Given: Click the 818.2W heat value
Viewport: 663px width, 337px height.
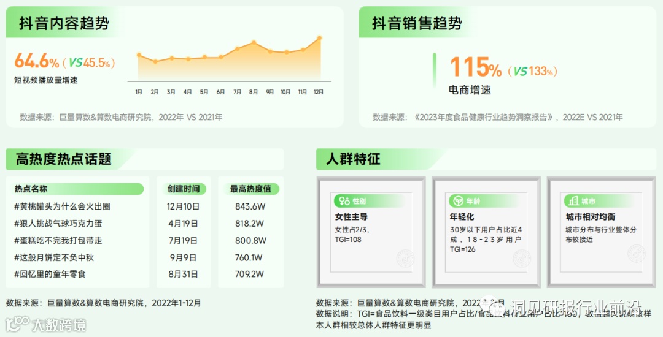Looking at the screenshot, I should point(249,224).
